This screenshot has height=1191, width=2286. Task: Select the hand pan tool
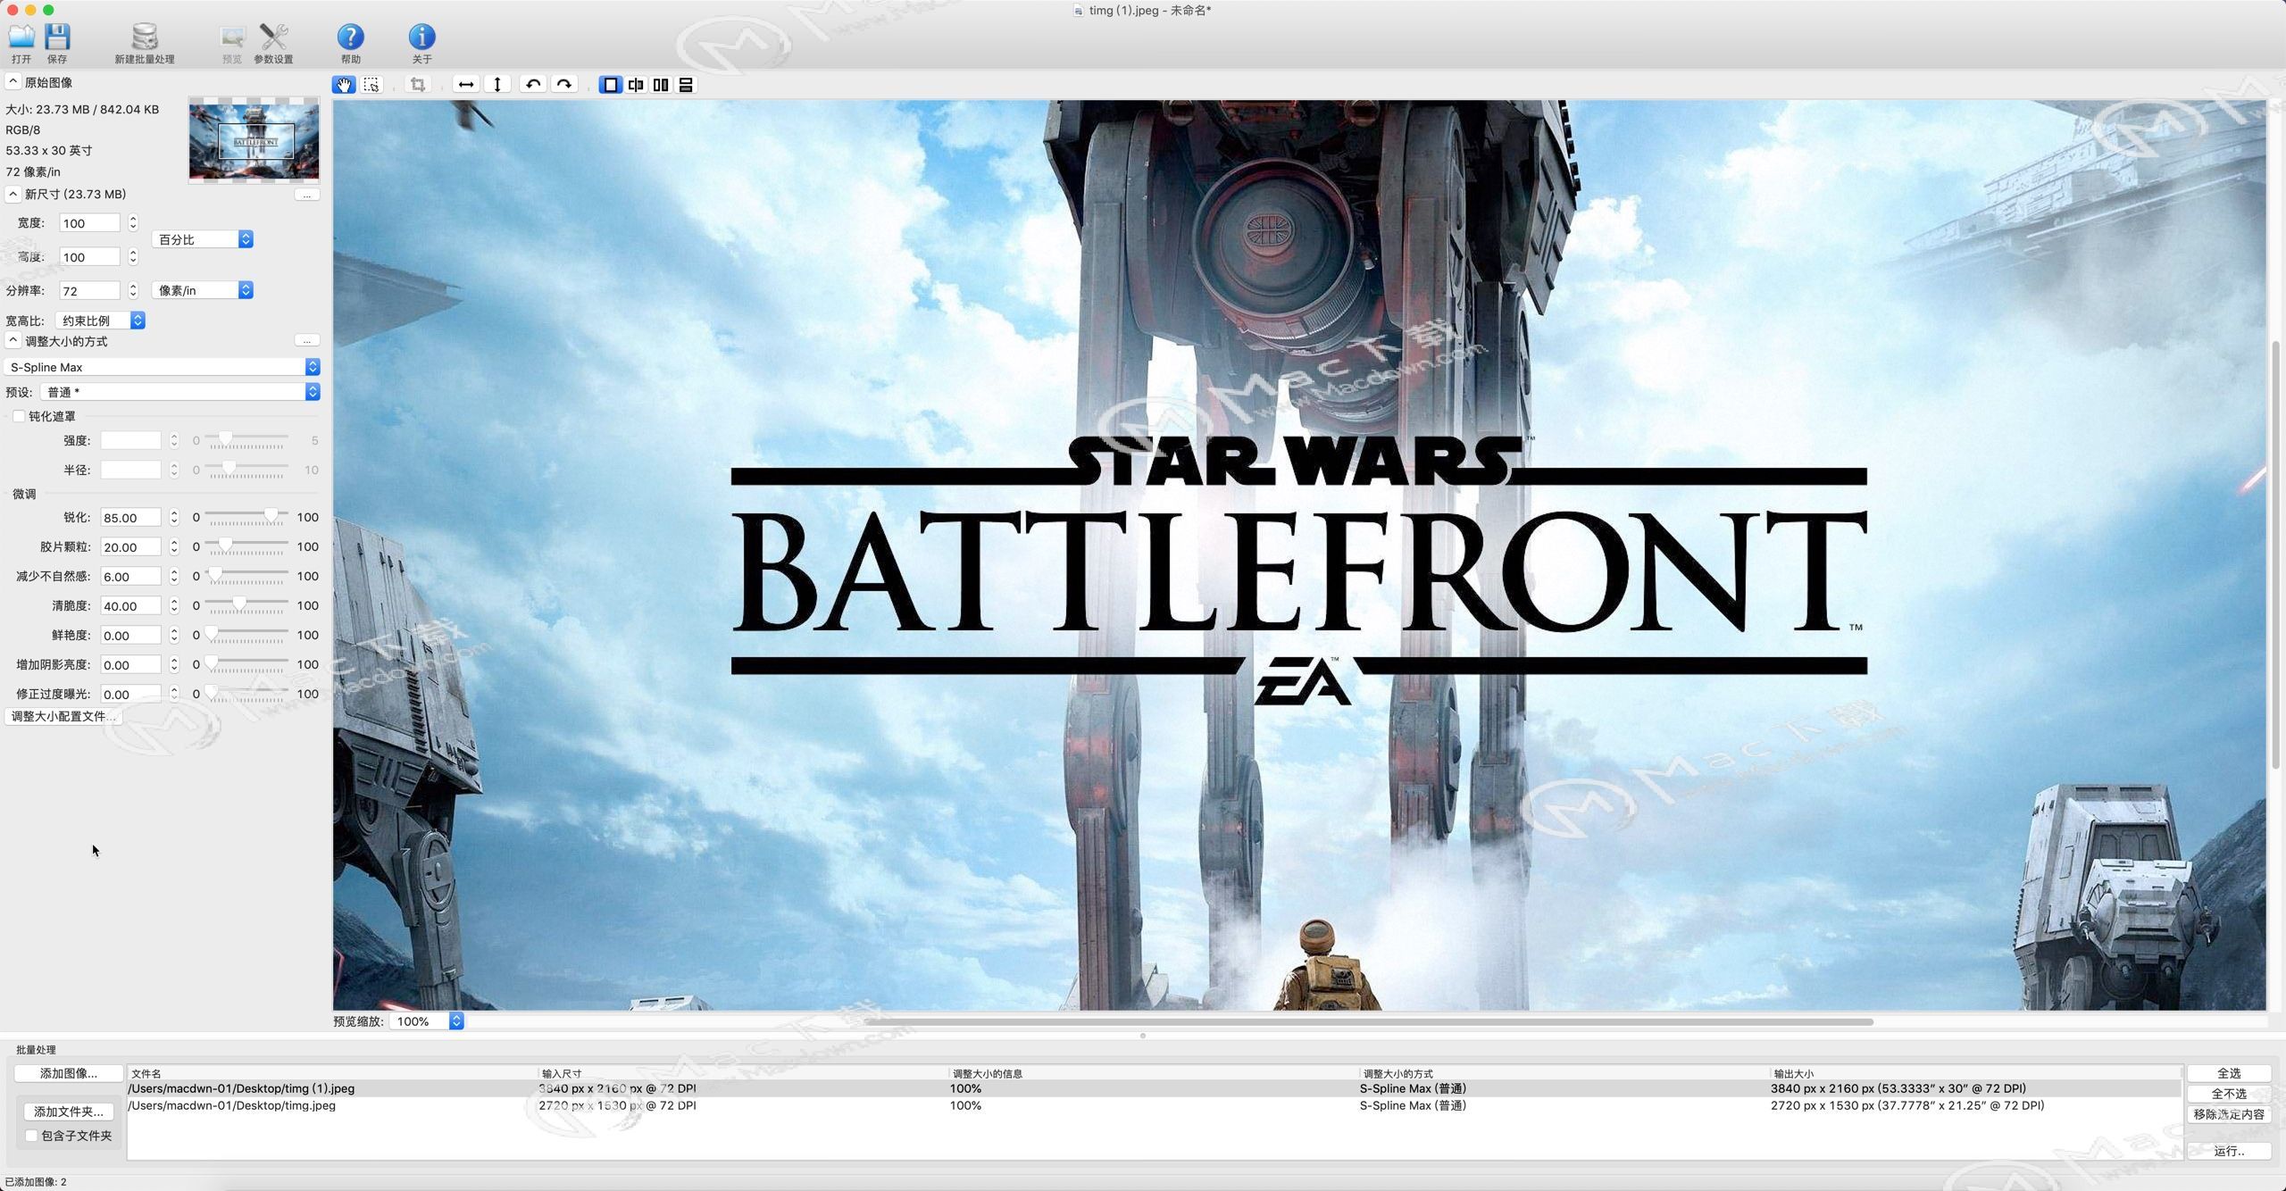point(344,85)
